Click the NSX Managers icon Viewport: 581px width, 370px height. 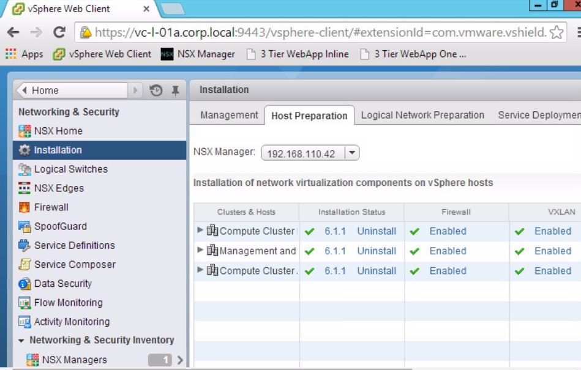click(32, 360)
